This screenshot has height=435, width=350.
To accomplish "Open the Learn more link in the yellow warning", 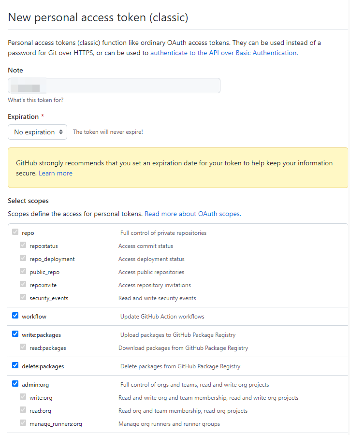I will pos(56,173).
